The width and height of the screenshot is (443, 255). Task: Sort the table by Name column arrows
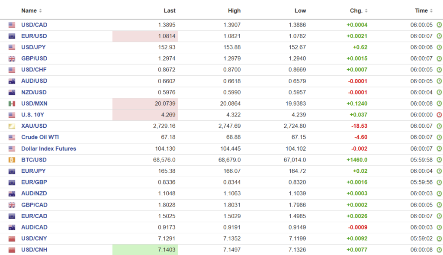tap(41, 11)
